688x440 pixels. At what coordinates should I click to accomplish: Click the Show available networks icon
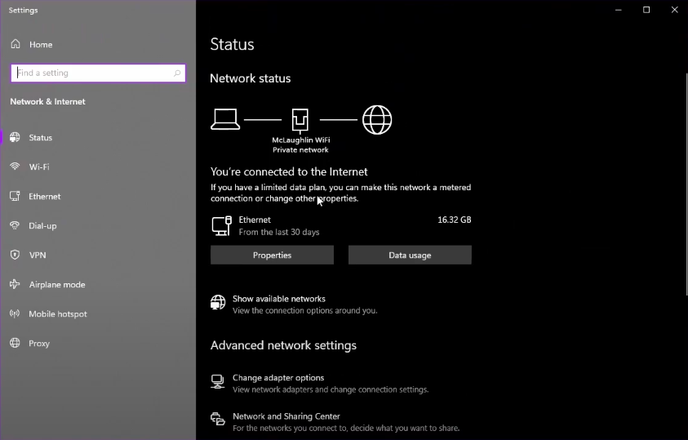[x=218, y=302]
